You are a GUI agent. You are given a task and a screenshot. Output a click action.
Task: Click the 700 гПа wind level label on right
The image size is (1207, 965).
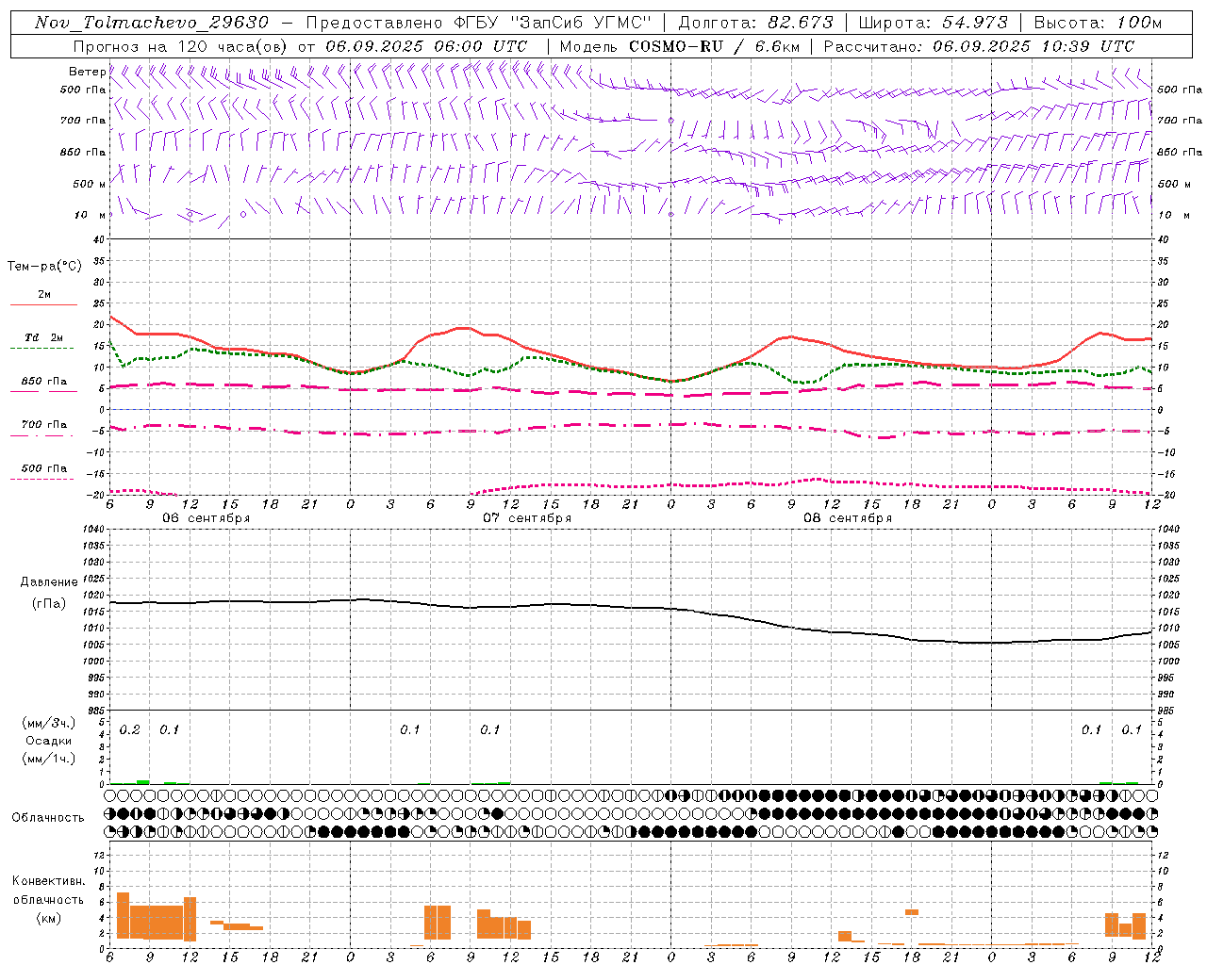[1179, 121]
